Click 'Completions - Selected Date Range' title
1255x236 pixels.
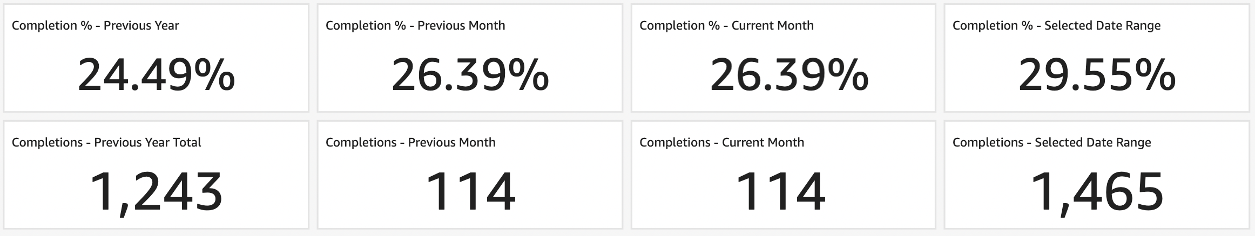[1051, 142]
